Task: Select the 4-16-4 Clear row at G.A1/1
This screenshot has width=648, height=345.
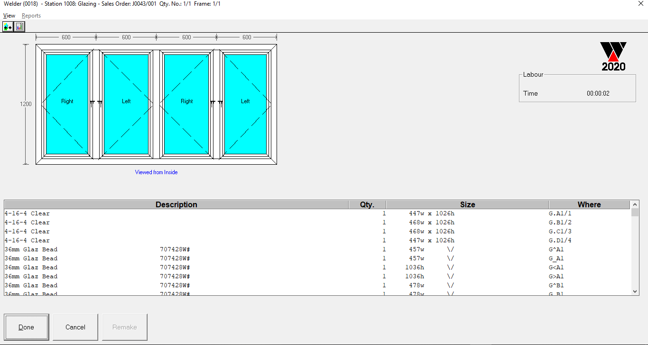Action: click(190, 213)
